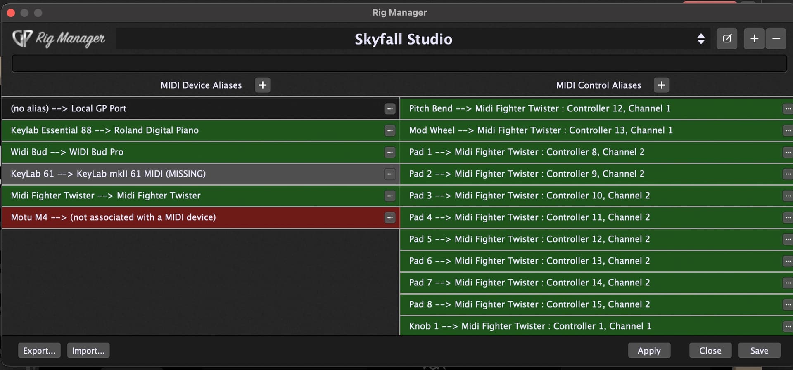Select Pad 2 Controller 9 row

pos(596,174)
